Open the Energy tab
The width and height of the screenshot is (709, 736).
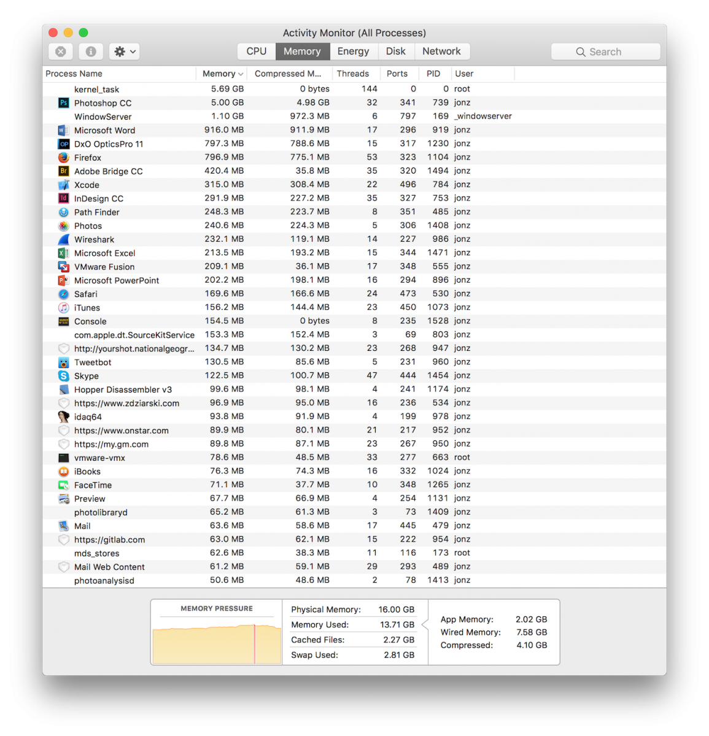coord(354,51)
